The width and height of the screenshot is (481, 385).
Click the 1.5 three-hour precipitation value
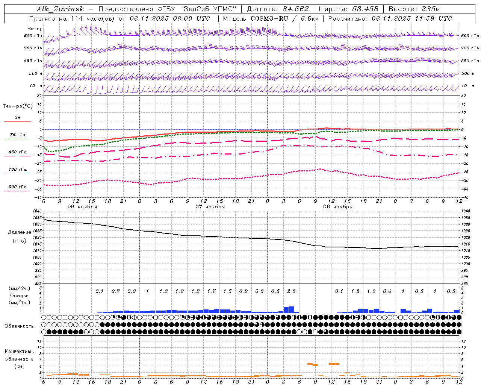(227, 291)
